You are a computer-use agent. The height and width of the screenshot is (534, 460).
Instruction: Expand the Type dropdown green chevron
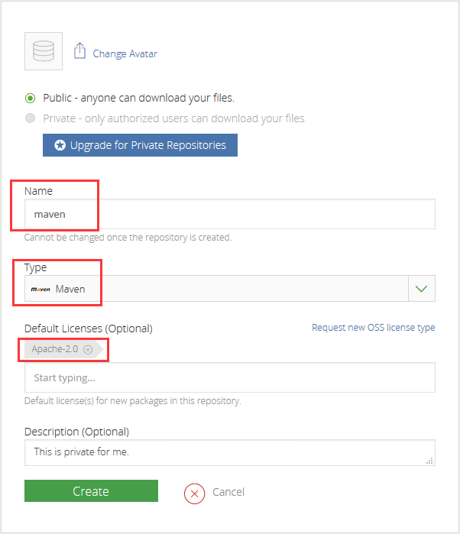[x=421, y=290]
